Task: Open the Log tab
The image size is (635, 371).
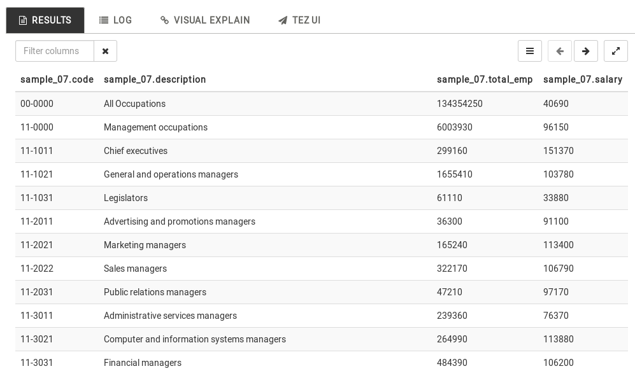Action: tap(116, 20)
